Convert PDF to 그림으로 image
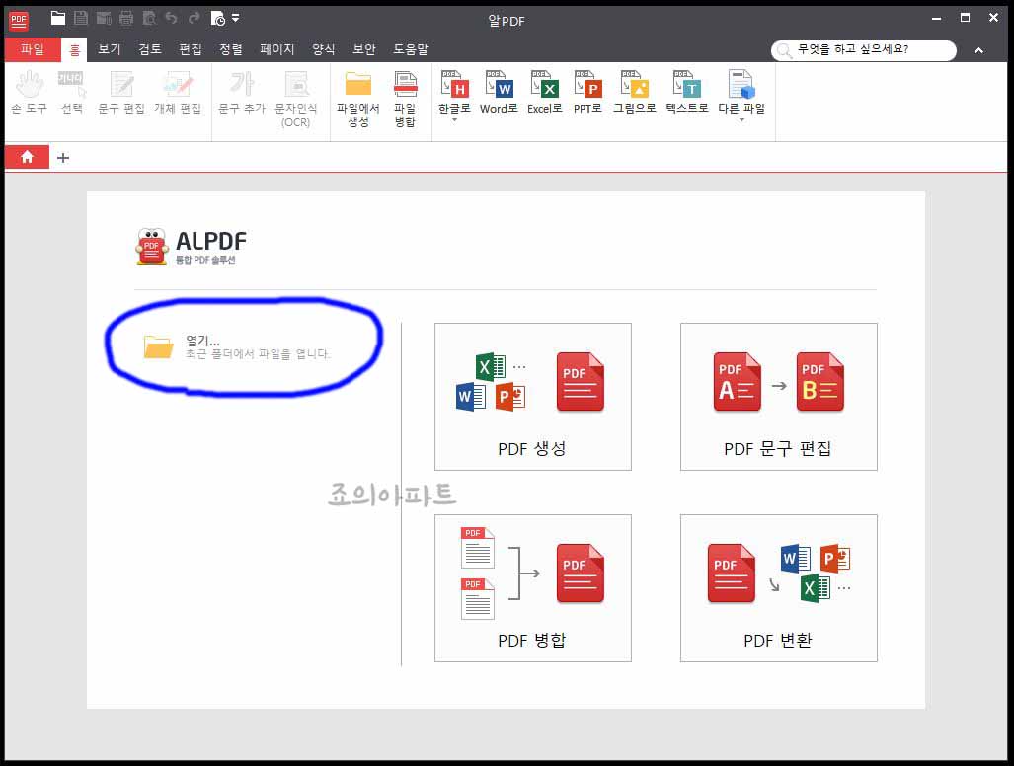Viewport: 1014px width, 766px height. pos(635,93)
